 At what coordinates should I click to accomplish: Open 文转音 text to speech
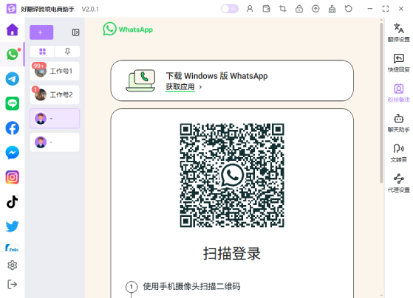click(398, 153)
